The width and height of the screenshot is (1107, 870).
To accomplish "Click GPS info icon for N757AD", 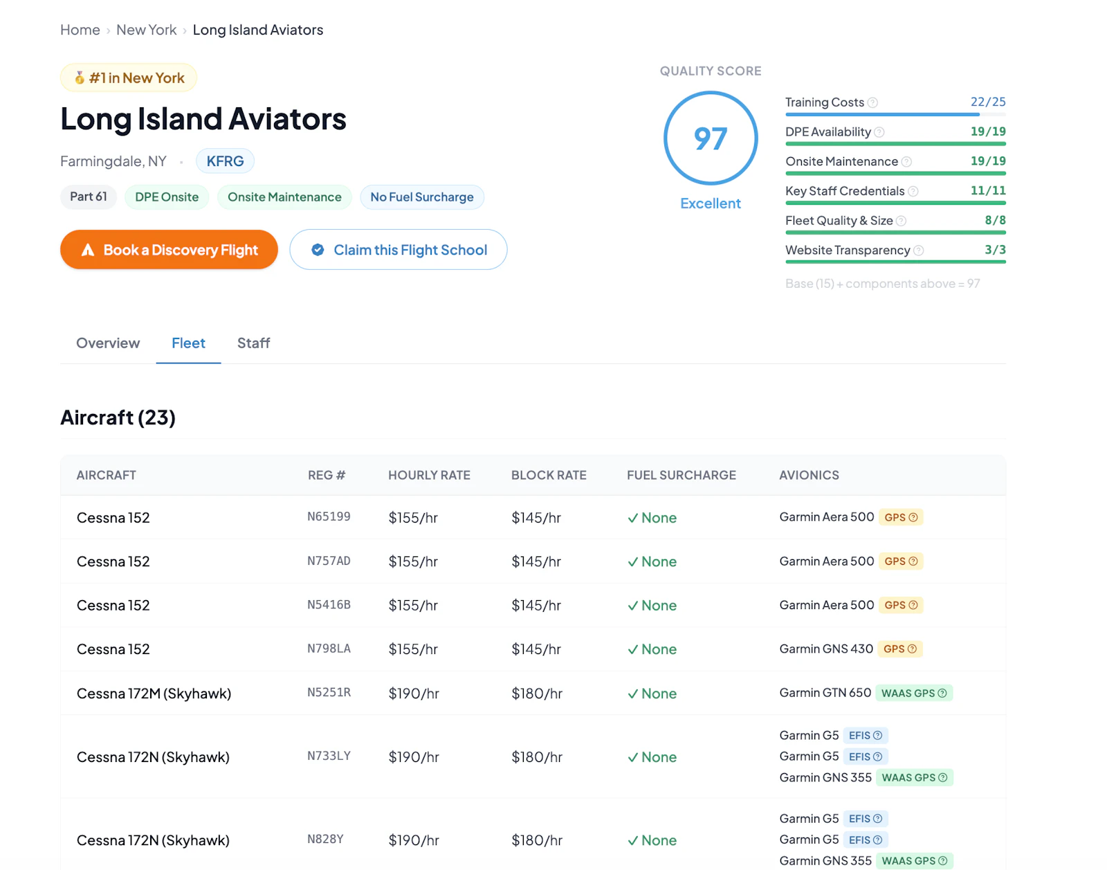I will tap(913, 561).
